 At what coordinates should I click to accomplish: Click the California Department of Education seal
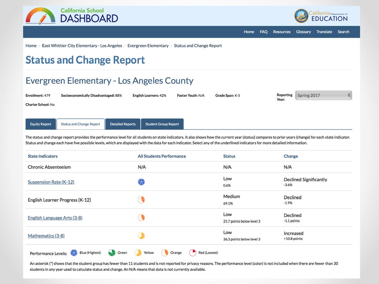point(301,16)
